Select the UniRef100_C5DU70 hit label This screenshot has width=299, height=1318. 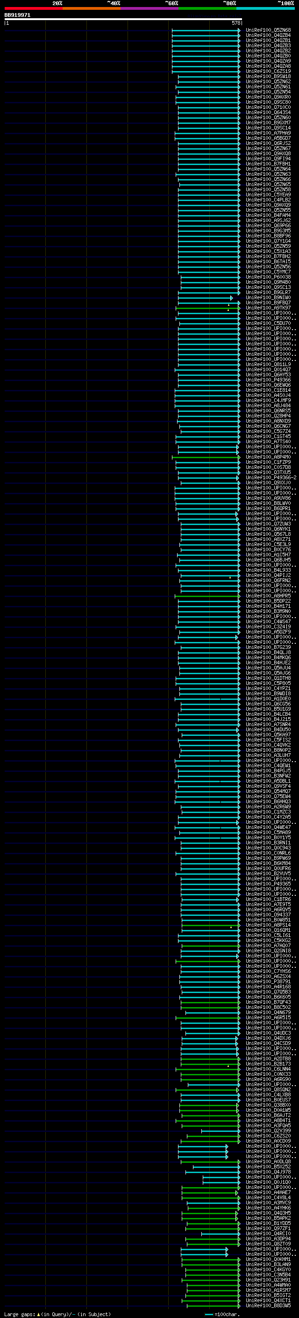[268, 324]
